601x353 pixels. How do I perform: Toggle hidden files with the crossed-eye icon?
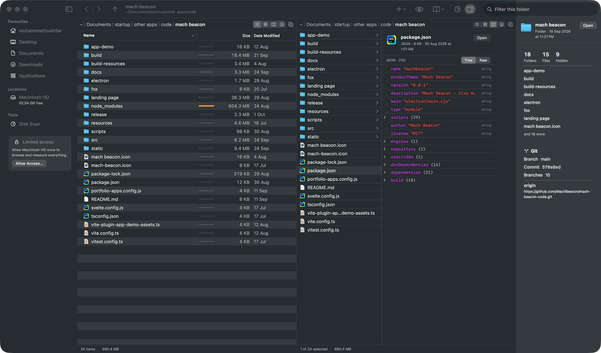pyautogui.click(x=419, y=9)
